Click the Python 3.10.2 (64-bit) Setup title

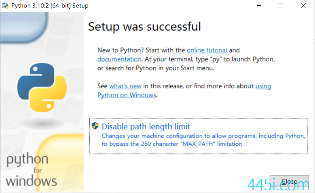tap(50, 6)
